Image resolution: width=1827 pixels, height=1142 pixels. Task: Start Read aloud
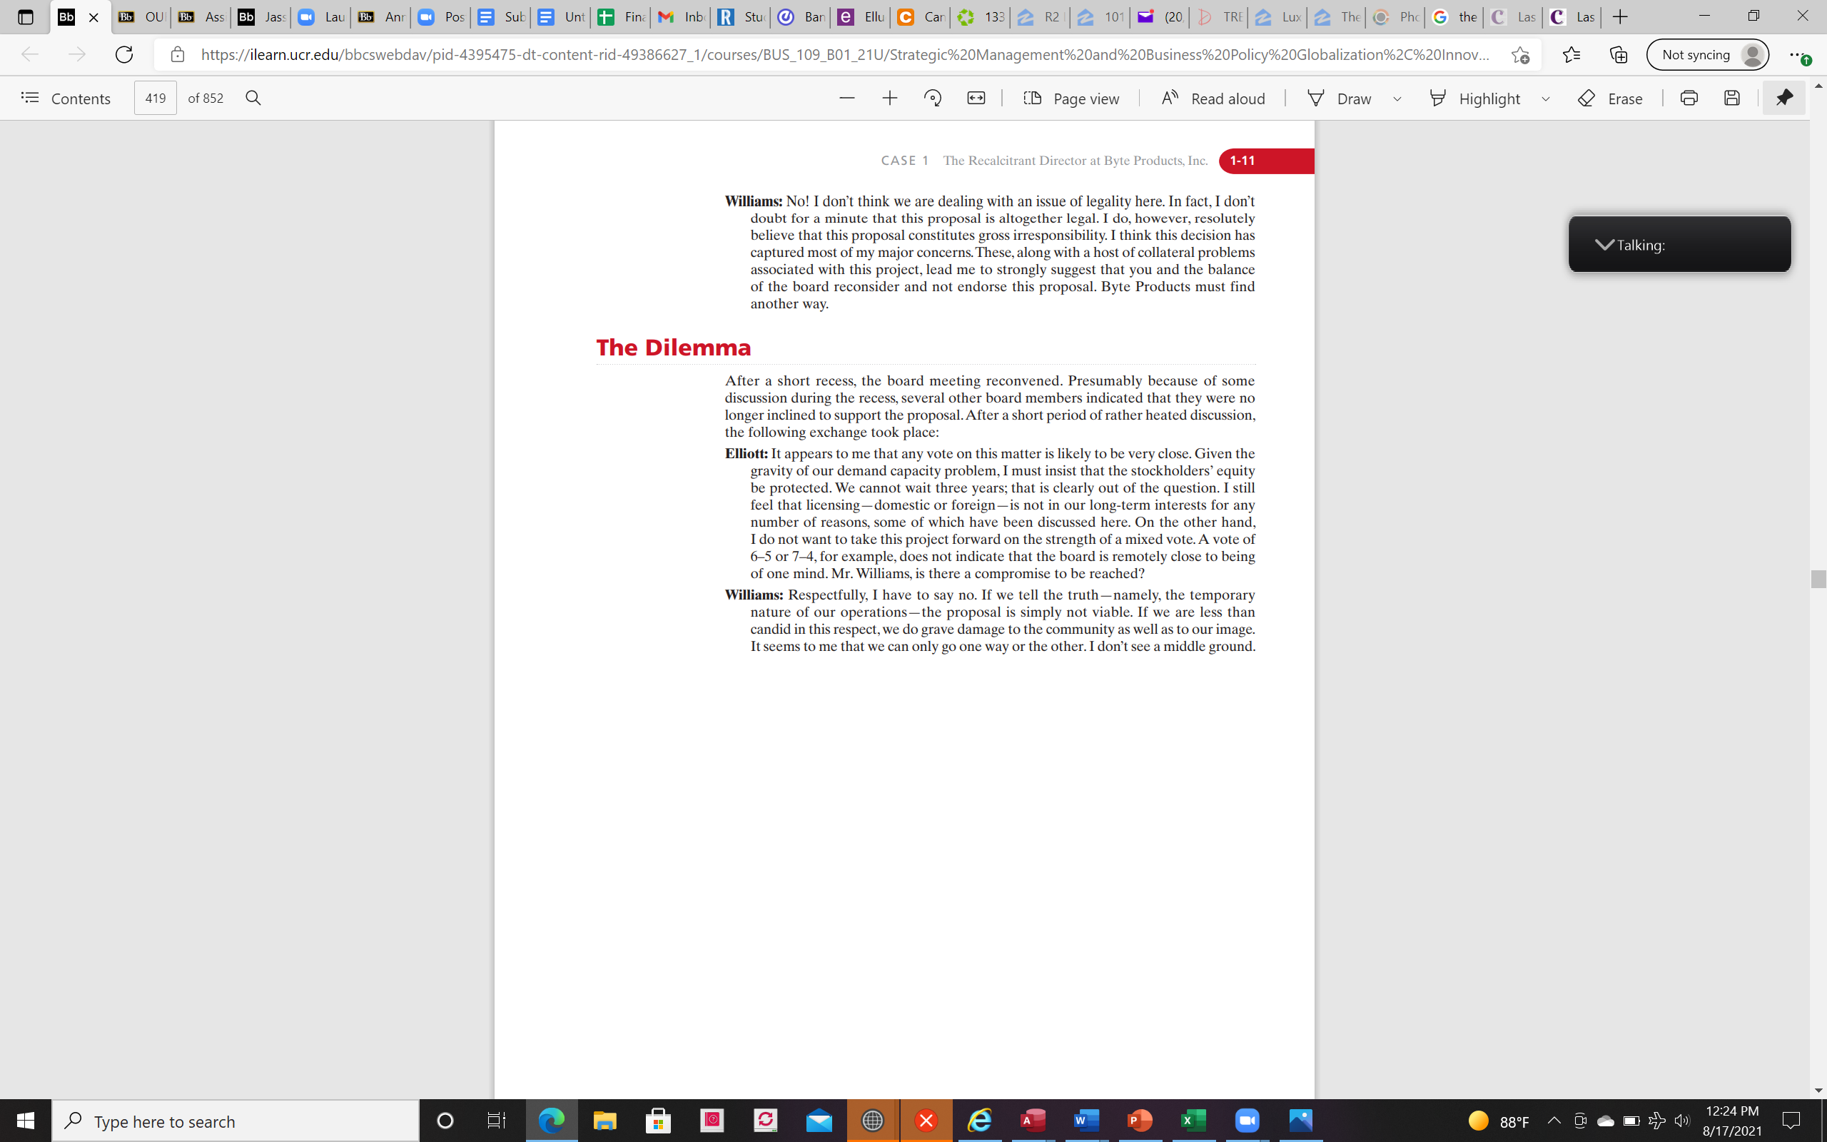point(1213,98)
